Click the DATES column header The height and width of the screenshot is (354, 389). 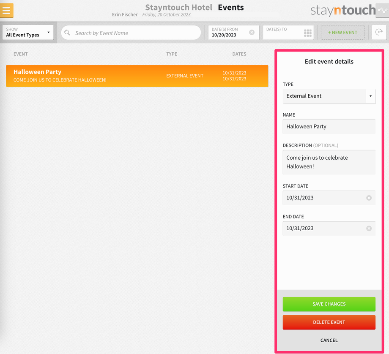click(x=239, y=54)
